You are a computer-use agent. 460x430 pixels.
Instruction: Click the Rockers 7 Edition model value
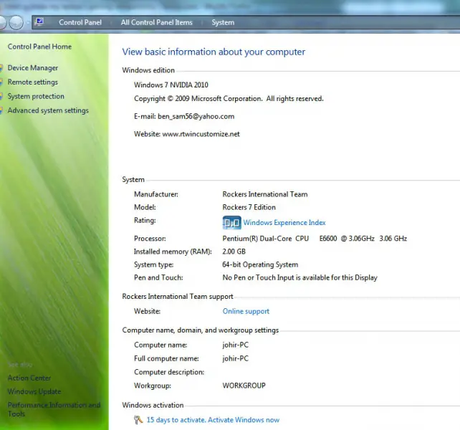(x=249, y=207)
